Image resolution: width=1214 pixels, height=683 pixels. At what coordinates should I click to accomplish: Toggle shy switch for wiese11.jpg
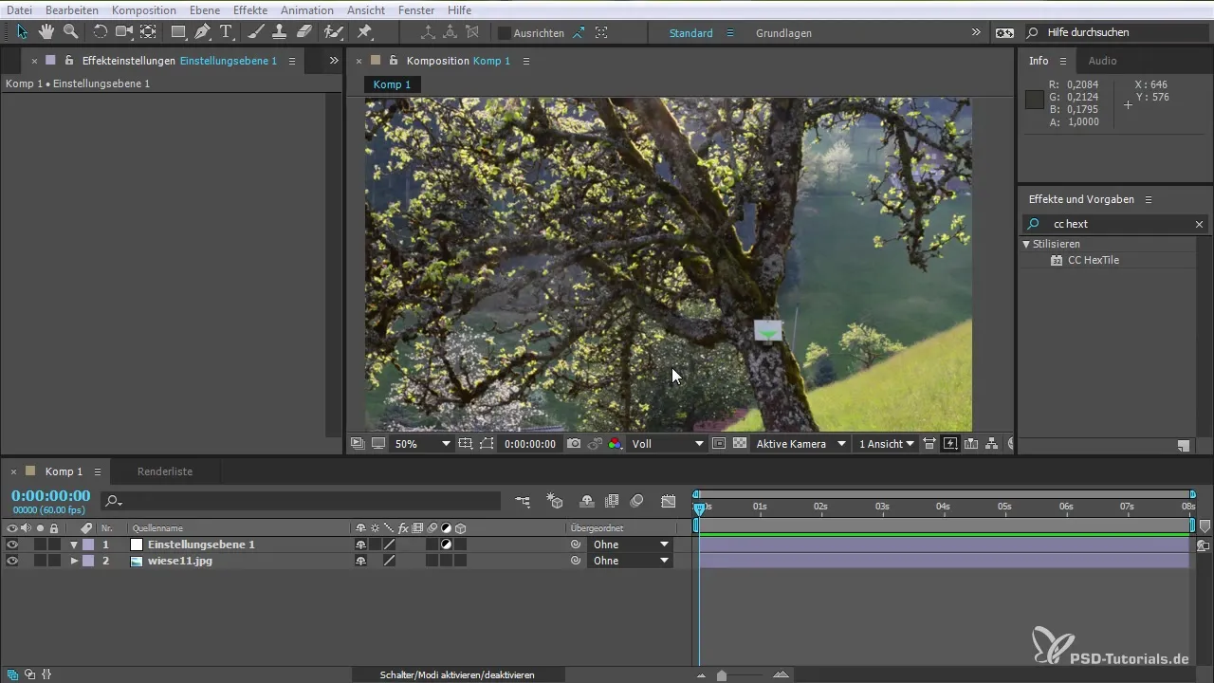pyautogui.click(x=360, y=561)
